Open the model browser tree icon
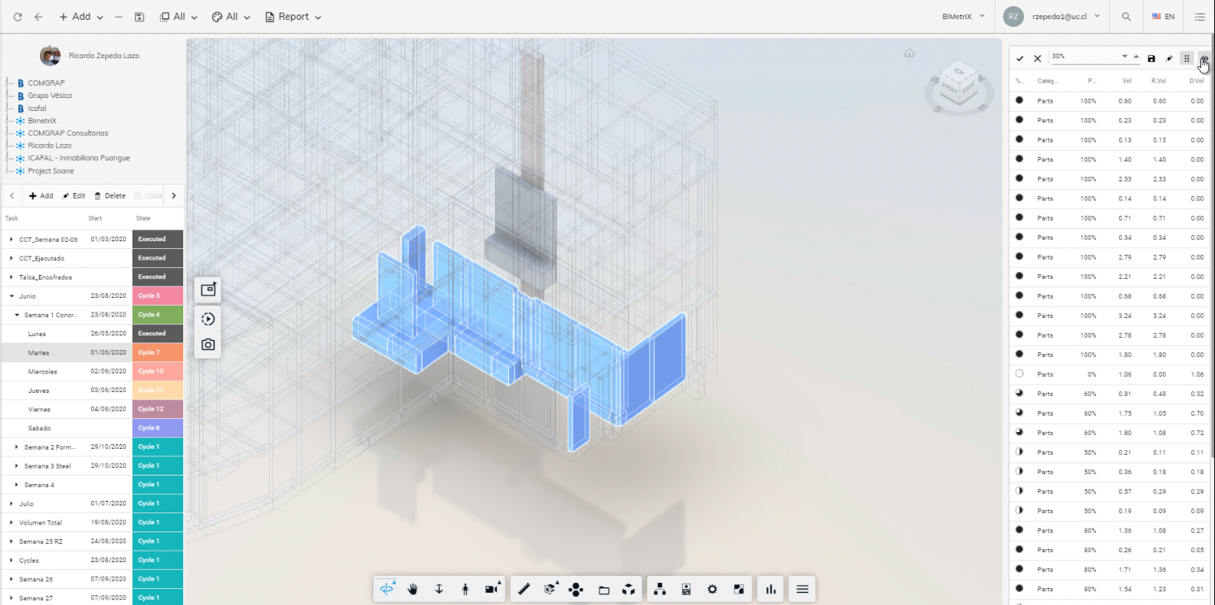 pyautogui.click(x=659, y=589)
